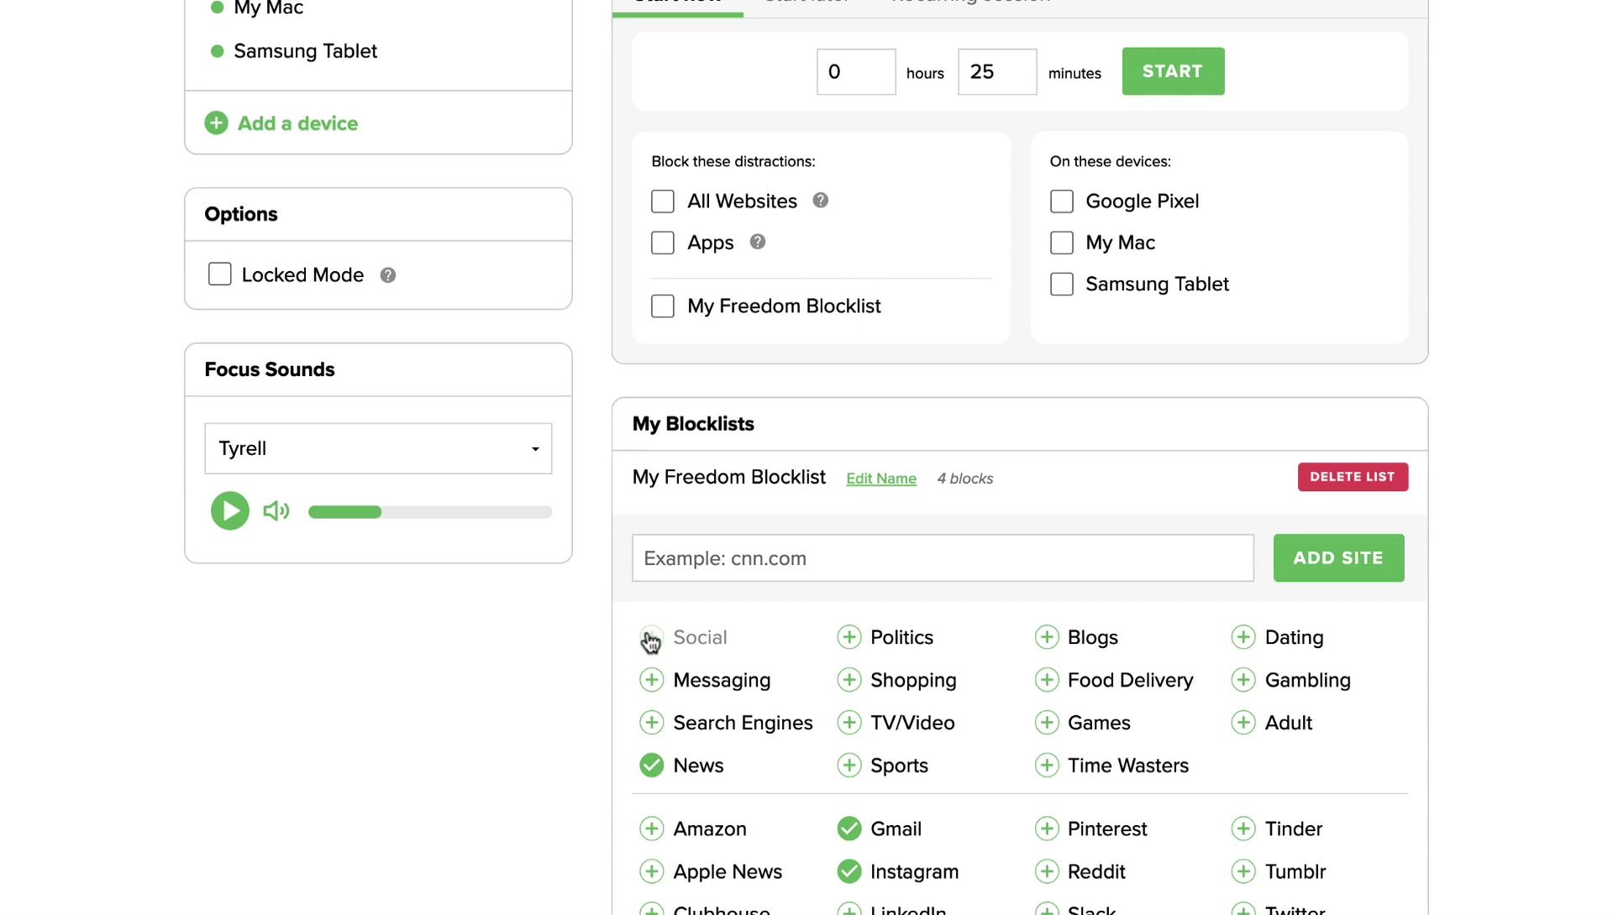Add the Messaging category plus icon
1613x915 pixels.
tap(652, 680)
